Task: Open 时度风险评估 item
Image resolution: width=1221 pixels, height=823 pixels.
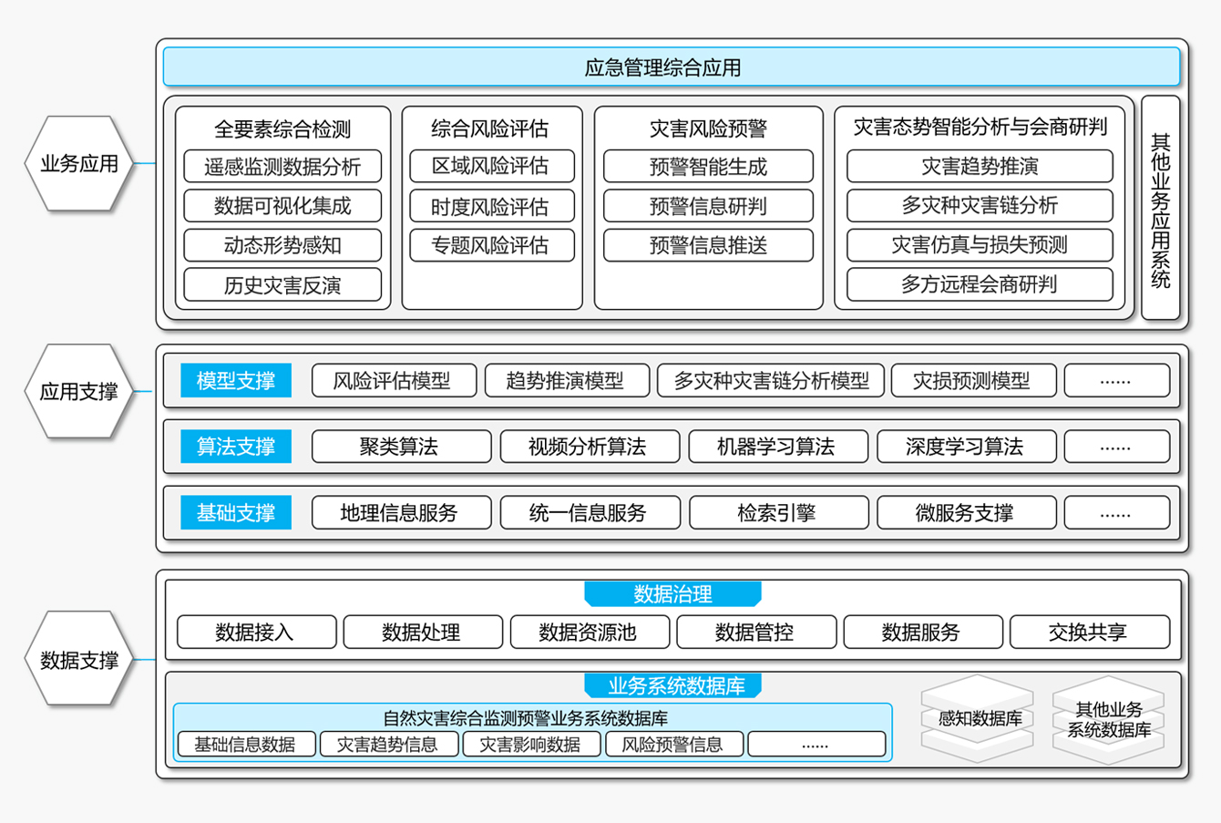Action: coord(492,207)
